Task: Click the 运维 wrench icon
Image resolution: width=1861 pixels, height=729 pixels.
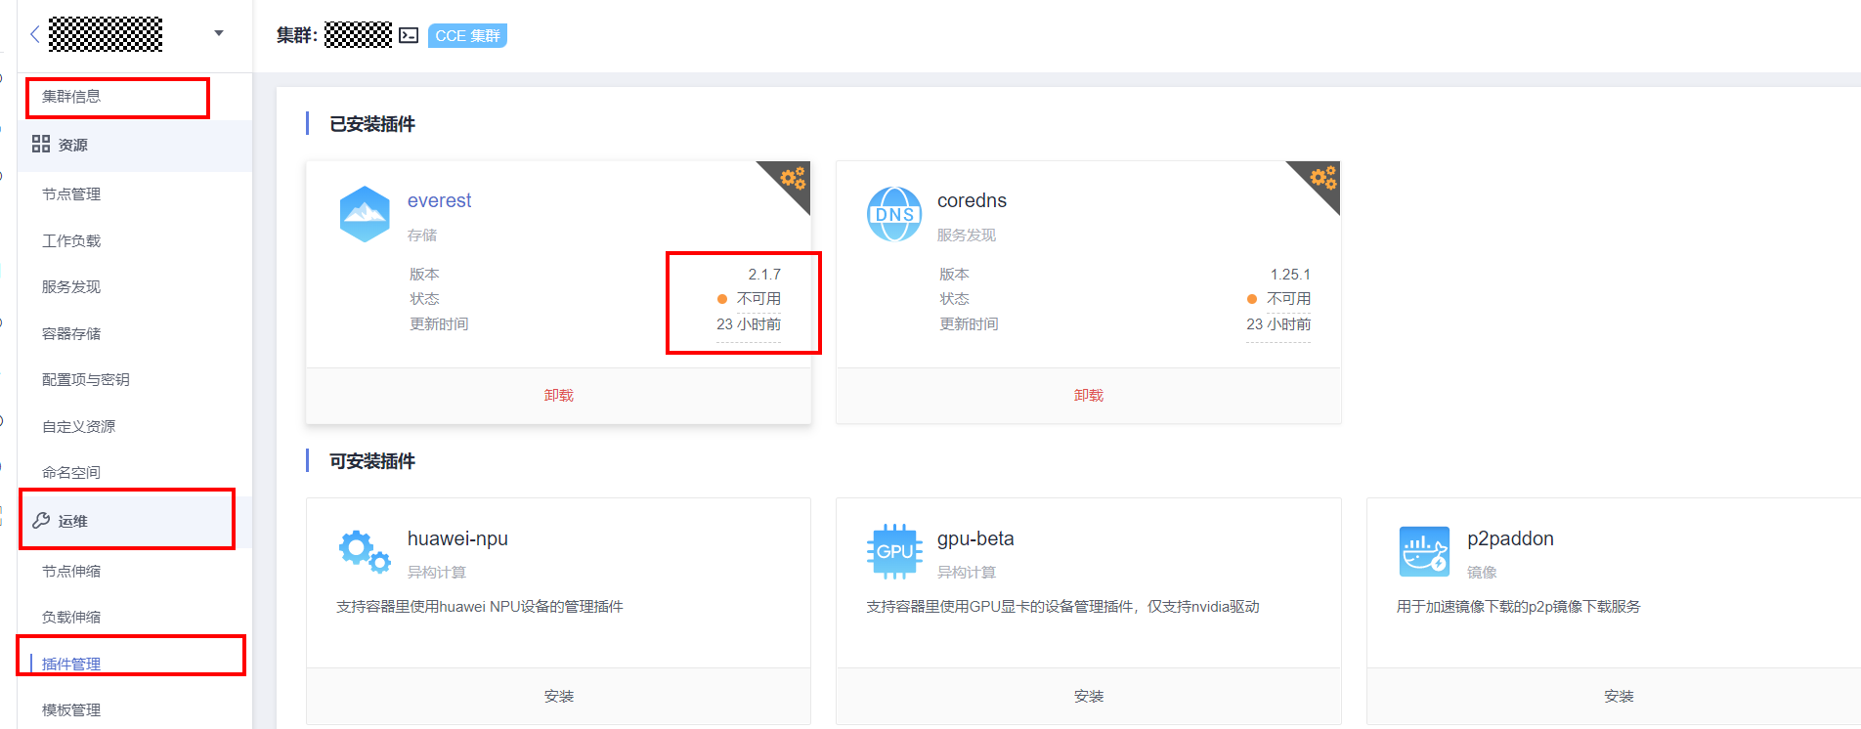Action: (x=41, y=521)
